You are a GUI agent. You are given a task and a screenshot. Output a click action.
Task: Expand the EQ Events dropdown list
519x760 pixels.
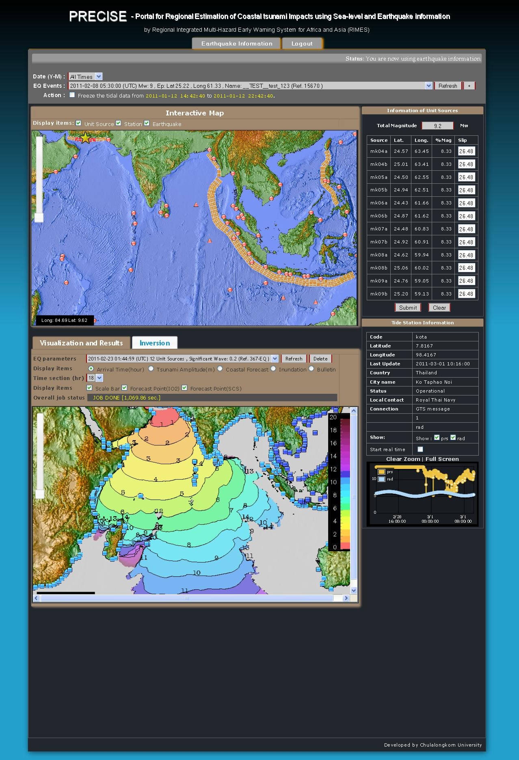pos(428,86)
